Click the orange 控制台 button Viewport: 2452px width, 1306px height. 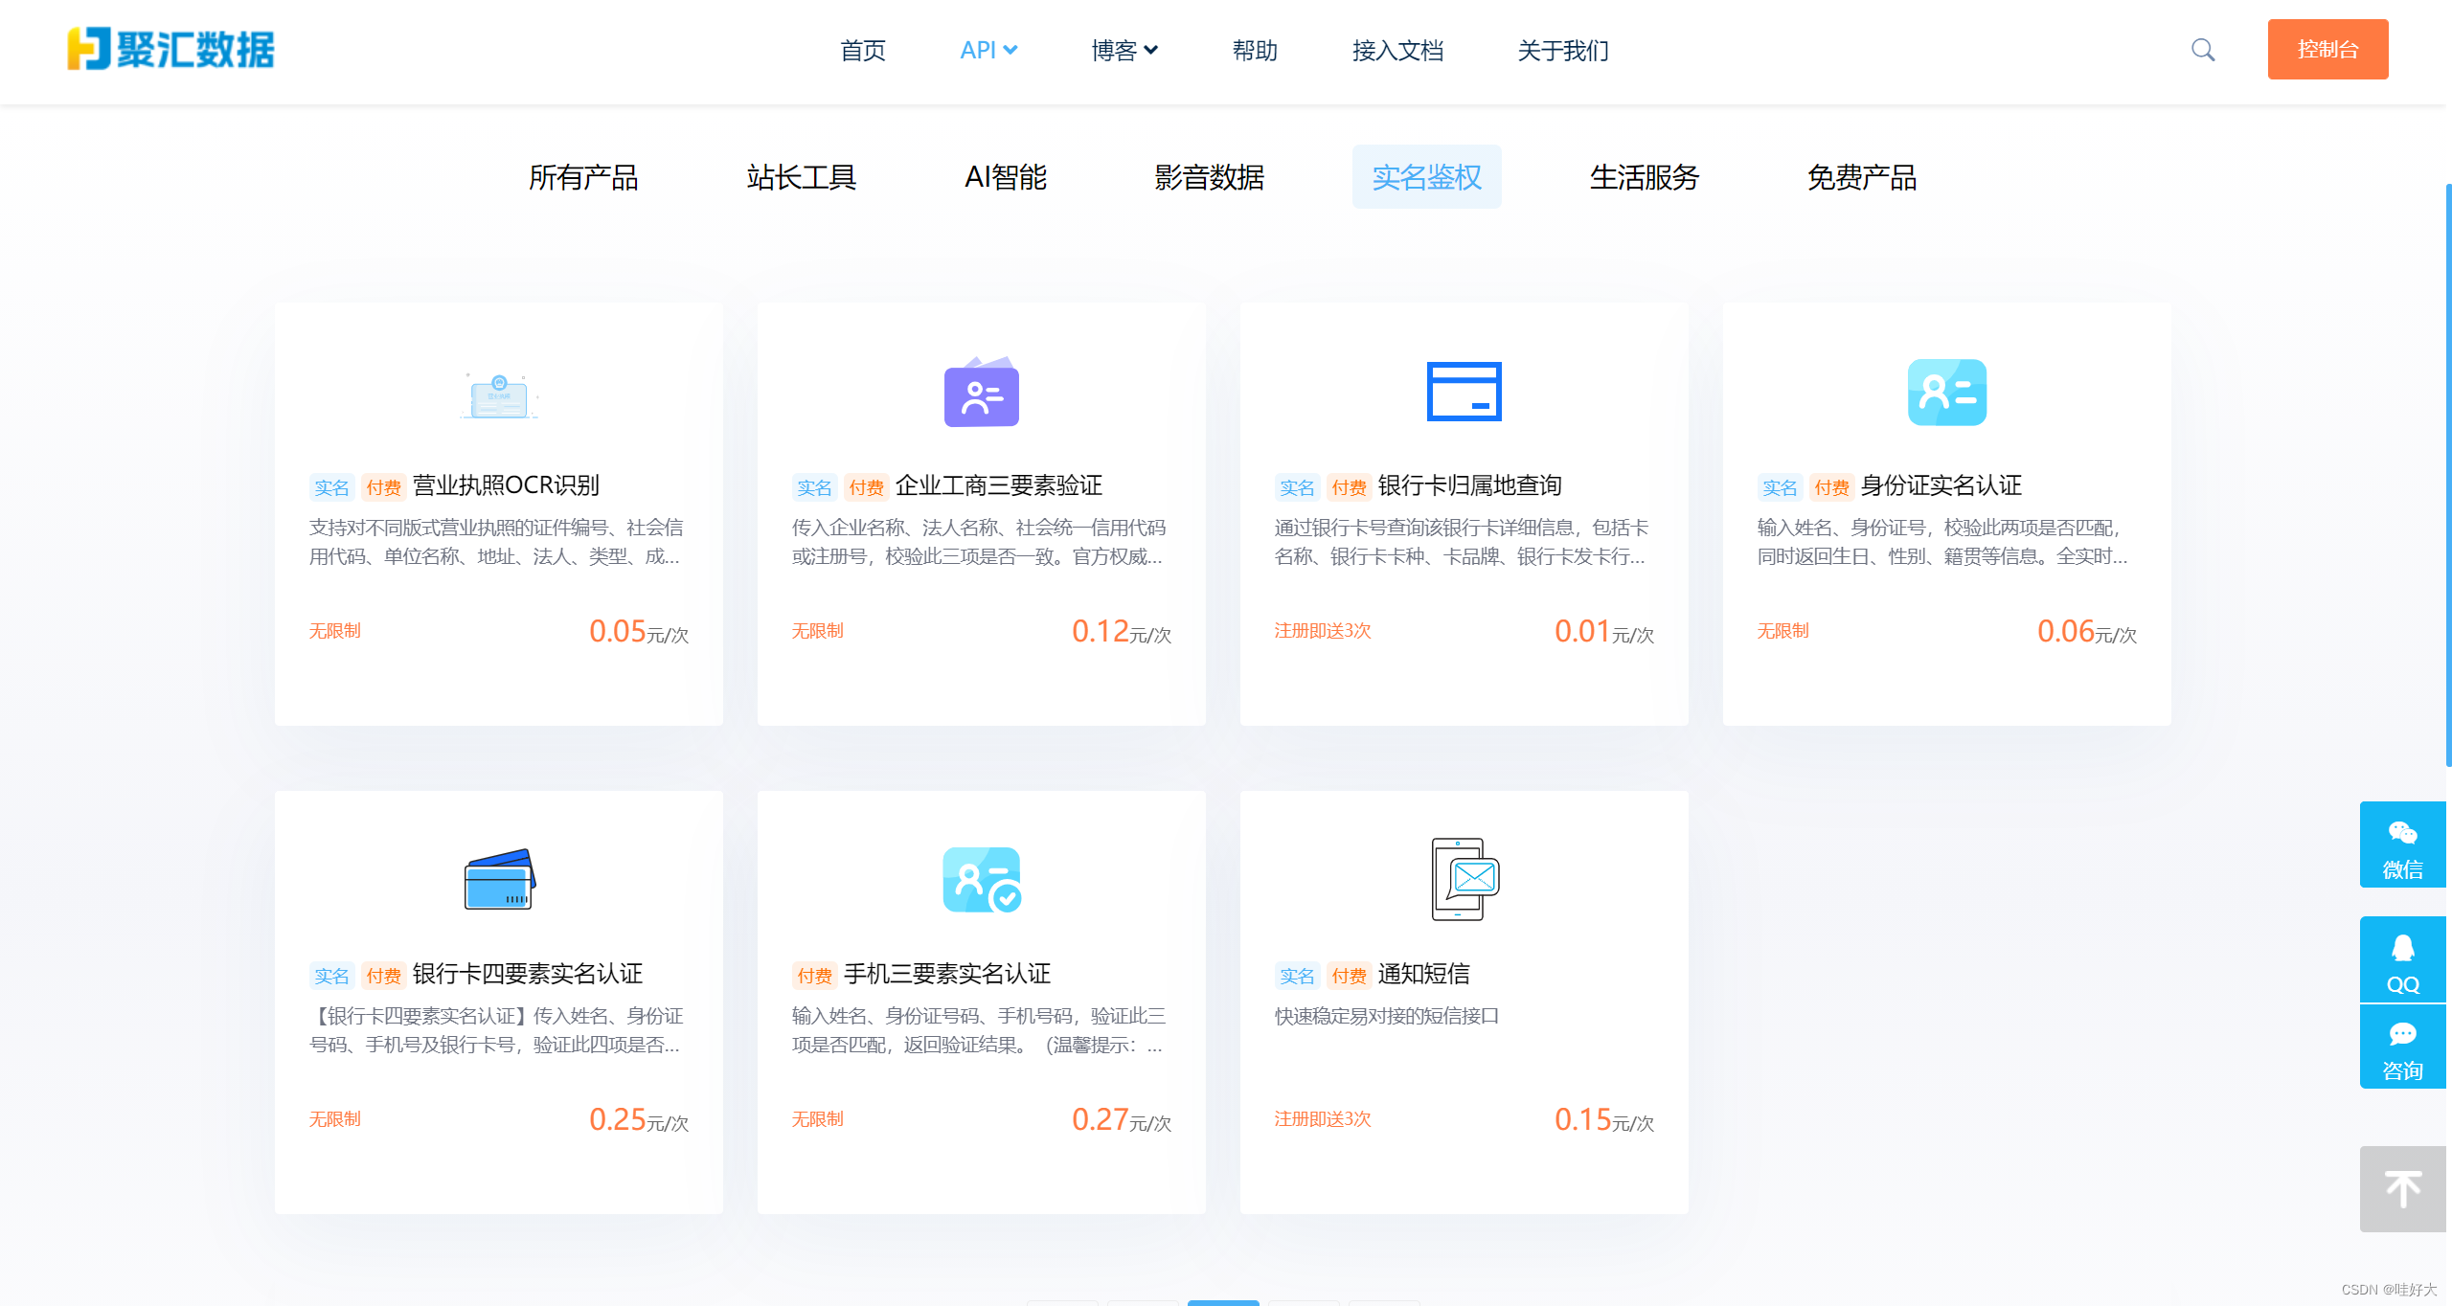click(2327, 50)
